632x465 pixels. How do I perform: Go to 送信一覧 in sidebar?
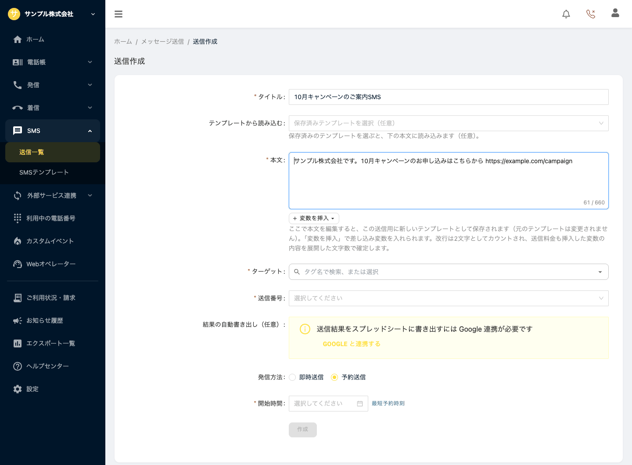coord(53,152)
